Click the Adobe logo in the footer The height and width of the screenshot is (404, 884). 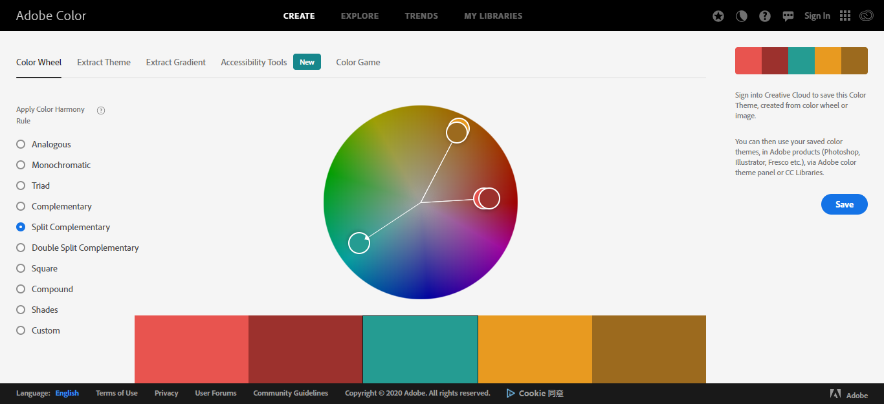pyautogui.click(x=835, y=393)
